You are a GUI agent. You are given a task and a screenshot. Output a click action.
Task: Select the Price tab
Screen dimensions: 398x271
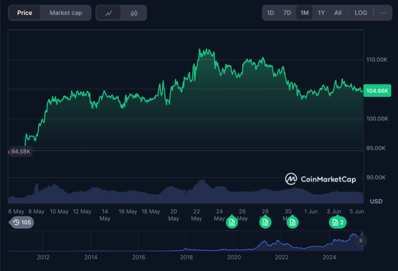pos(24,13)
